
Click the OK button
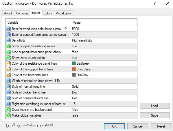point(114,126)
